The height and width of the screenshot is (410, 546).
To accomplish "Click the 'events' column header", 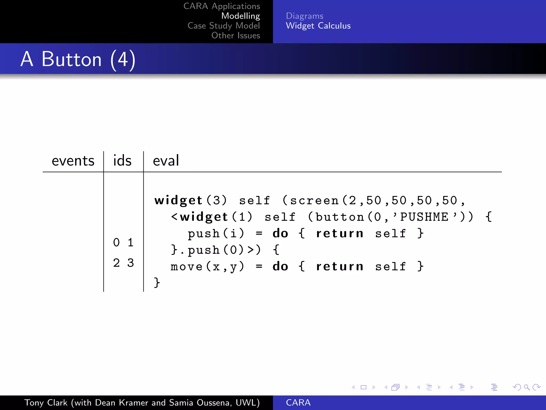I will (73, 161).
